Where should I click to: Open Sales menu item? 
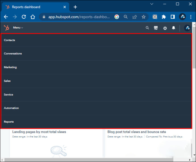coord(96,81)
